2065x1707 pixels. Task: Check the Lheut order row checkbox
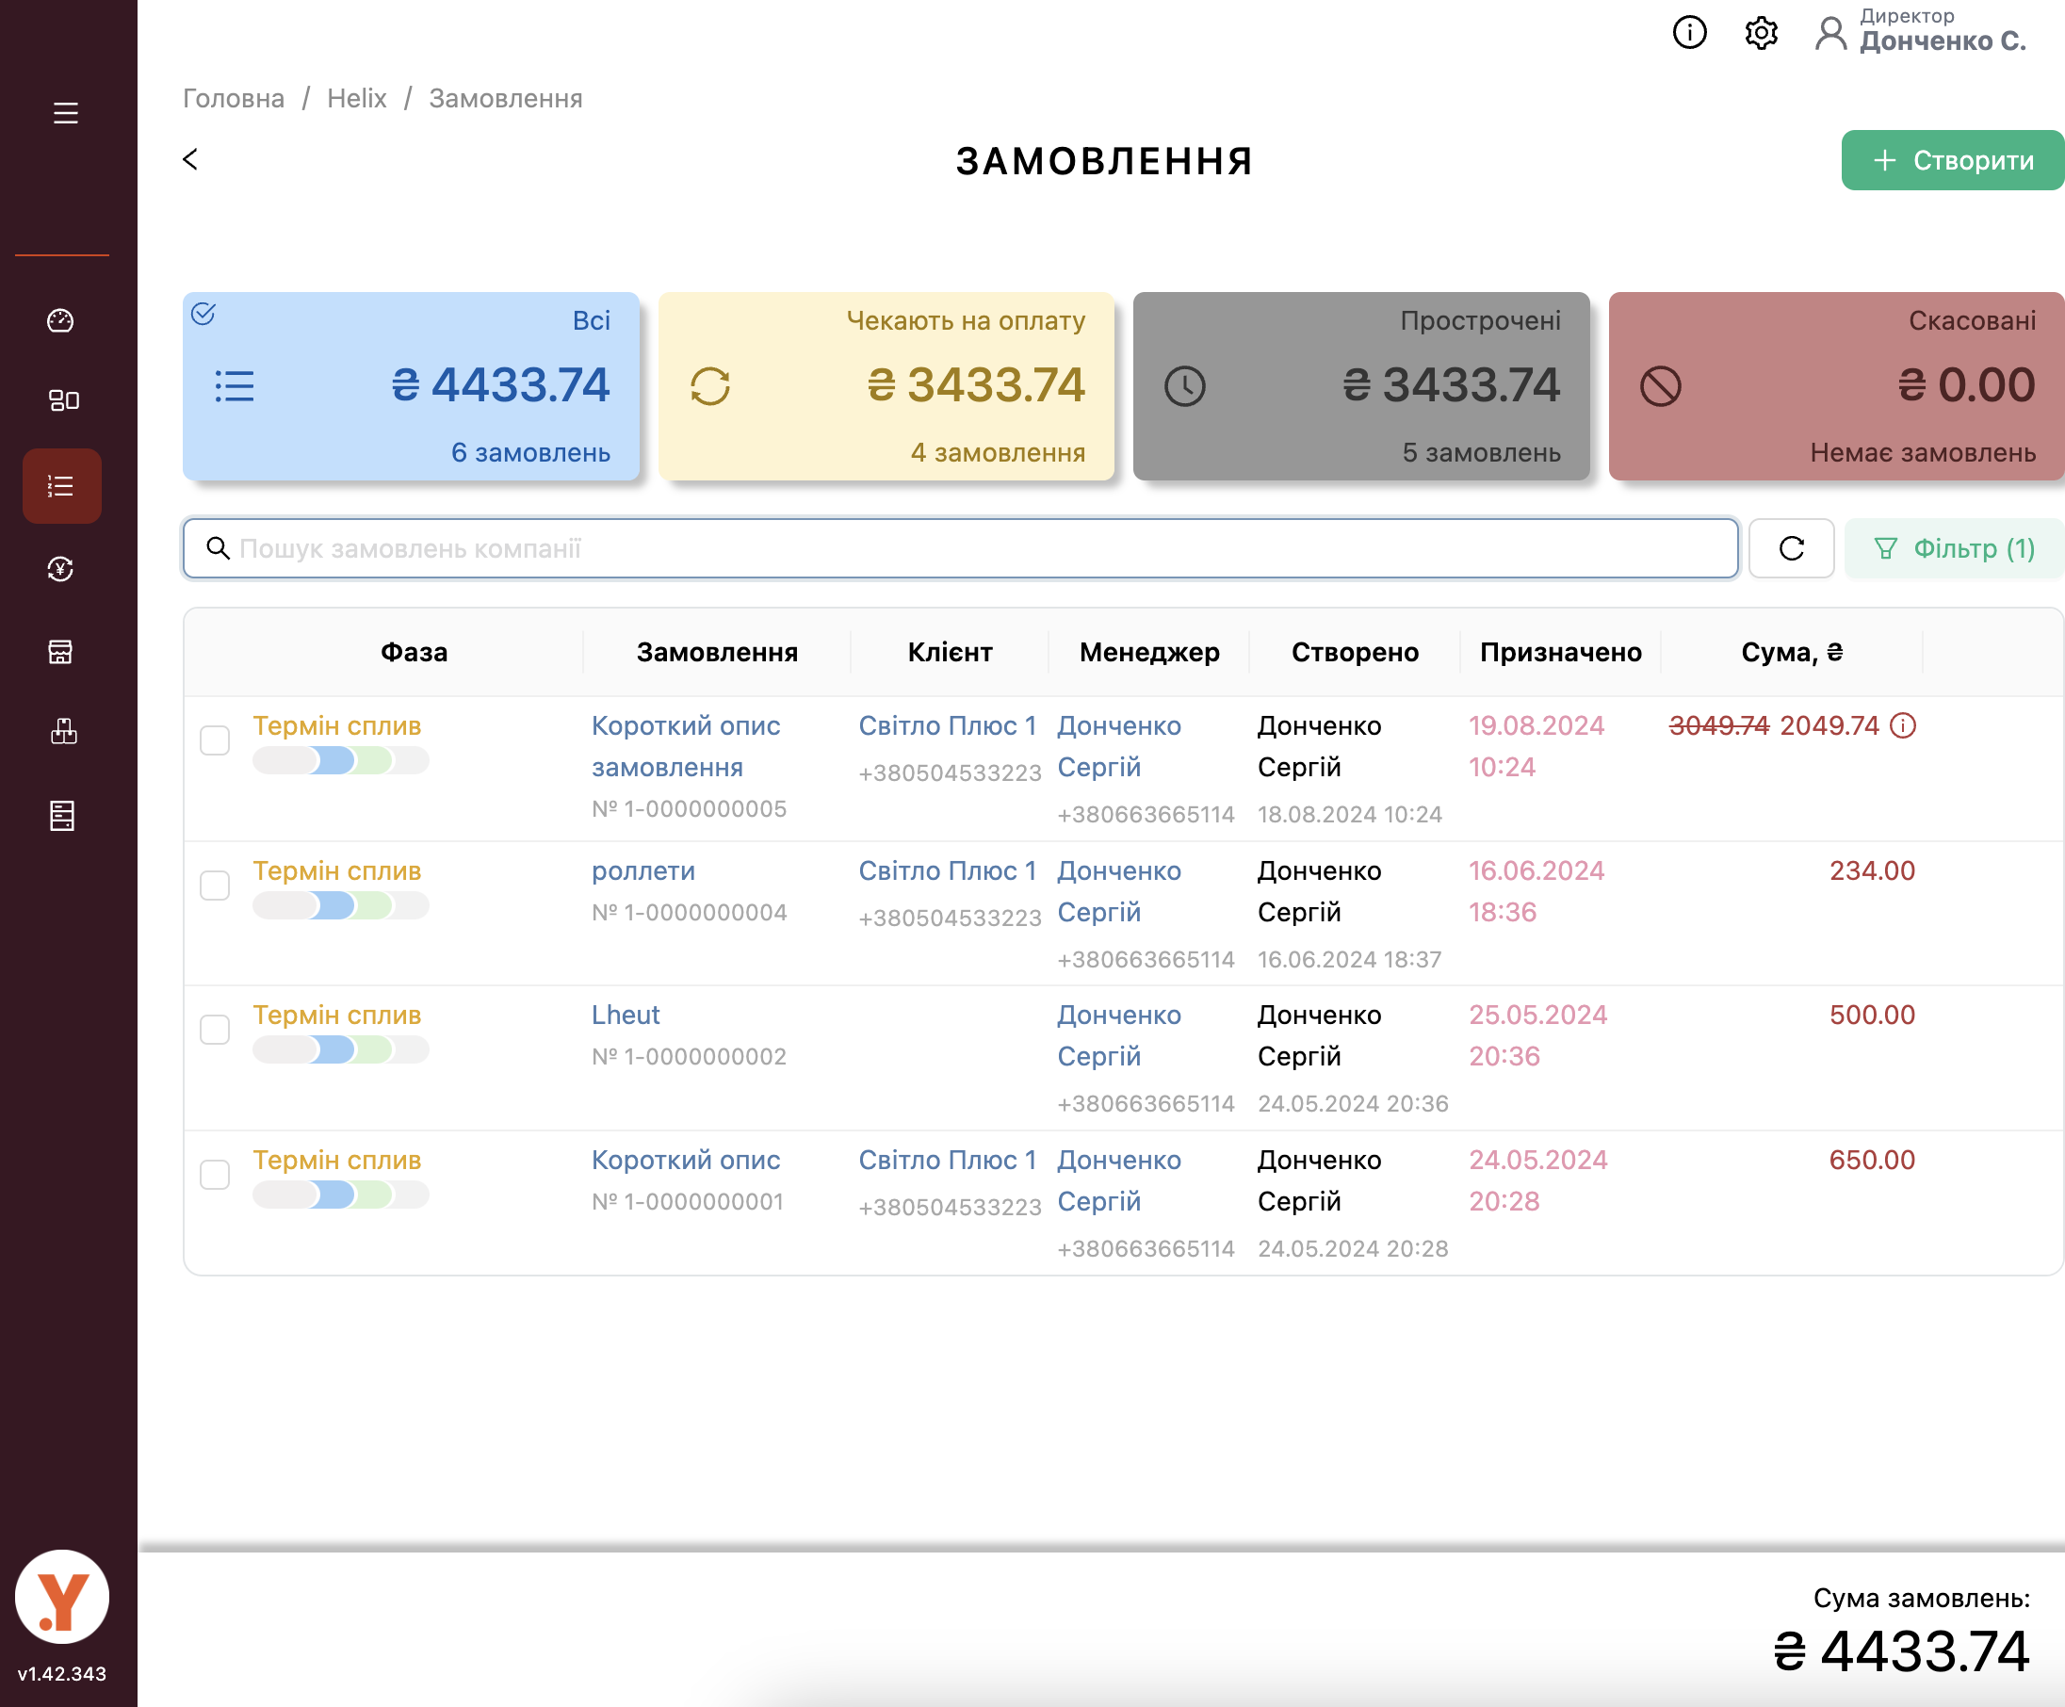pos(215,1030)
